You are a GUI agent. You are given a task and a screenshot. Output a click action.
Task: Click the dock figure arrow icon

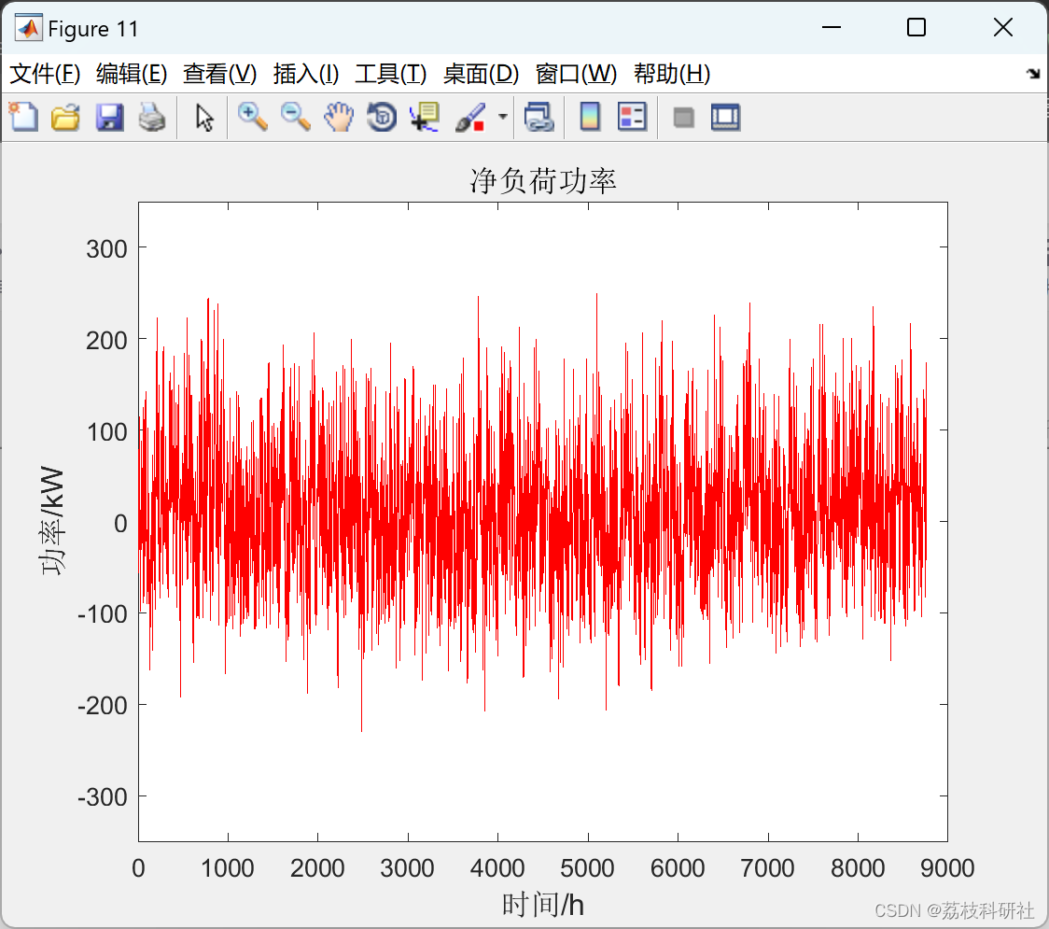1033,74
